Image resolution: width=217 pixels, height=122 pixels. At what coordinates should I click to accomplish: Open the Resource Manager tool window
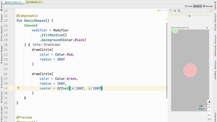click(1, 54)
